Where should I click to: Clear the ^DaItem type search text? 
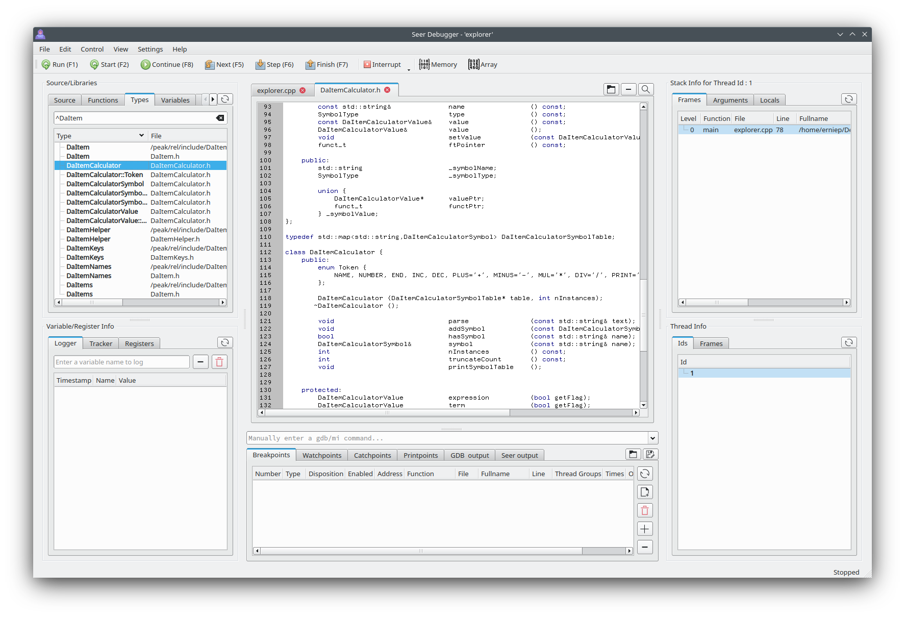coord(220,118)
